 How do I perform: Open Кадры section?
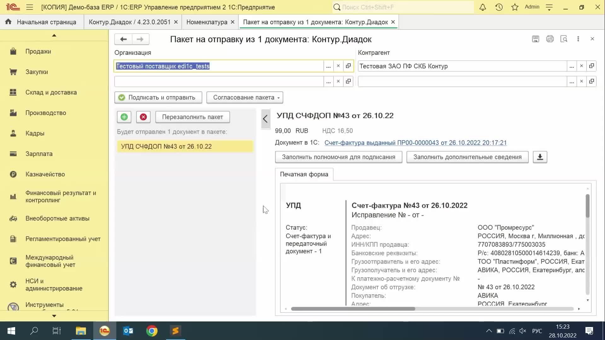54,133
